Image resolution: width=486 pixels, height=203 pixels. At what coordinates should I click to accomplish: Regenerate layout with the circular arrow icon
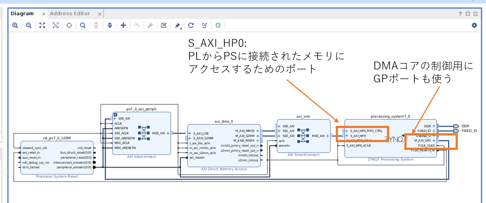tap(191, 26)
